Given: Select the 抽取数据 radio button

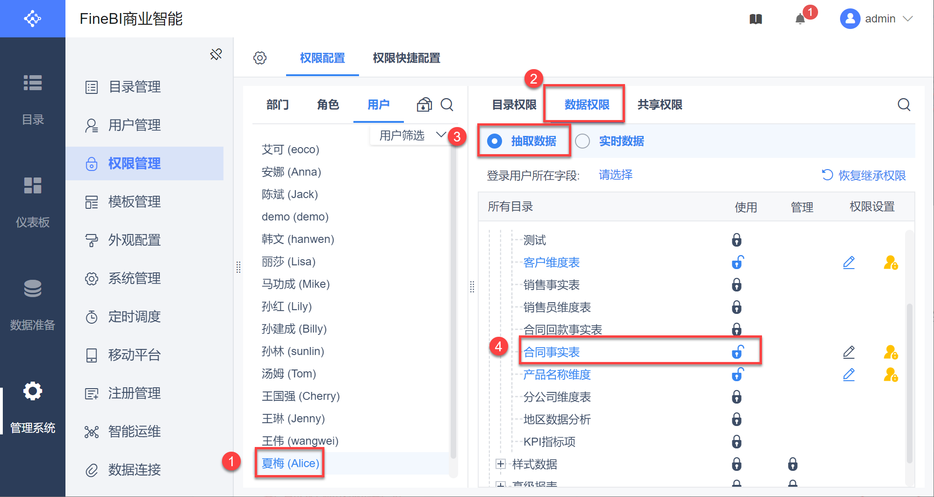Looking at the screenshot, I should (495, 141).
